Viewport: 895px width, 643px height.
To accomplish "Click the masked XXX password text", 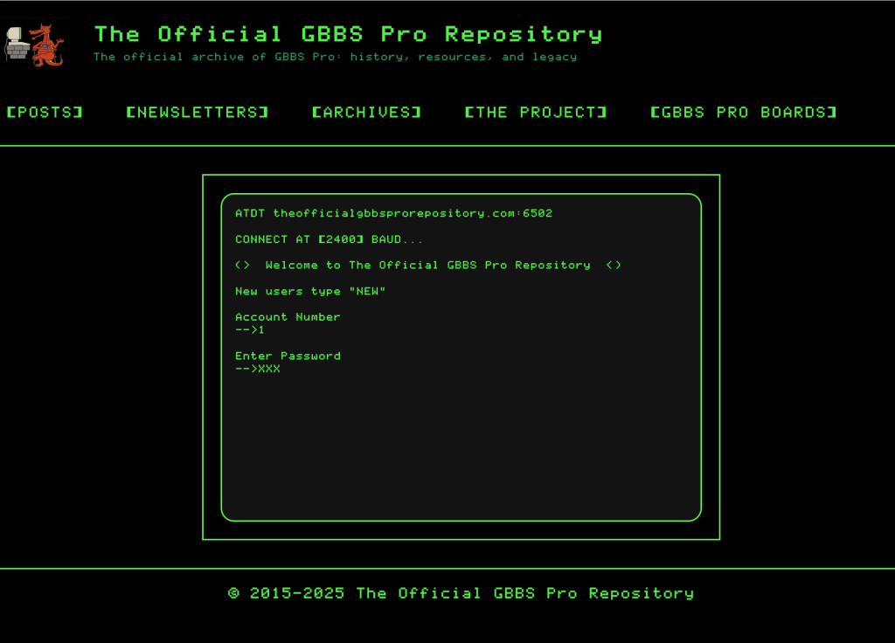I will coord(268,369).
